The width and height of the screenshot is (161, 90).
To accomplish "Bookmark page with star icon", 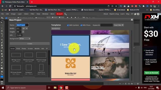I will [x=116, y=6].
